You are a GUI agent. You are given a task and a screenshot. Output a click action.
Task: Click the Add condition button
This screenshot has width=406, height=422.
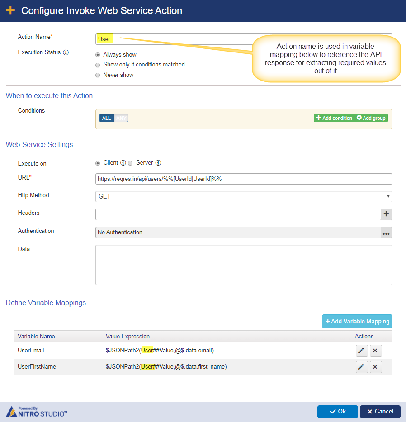(x=334, y=118)
